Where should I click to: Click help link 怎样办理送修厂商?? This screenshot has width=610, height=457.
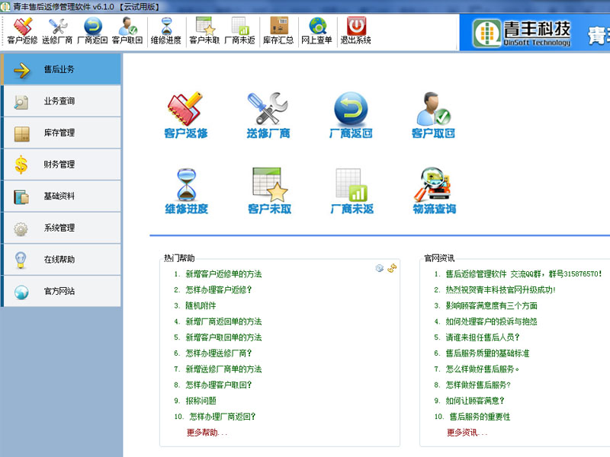(219, 353)
